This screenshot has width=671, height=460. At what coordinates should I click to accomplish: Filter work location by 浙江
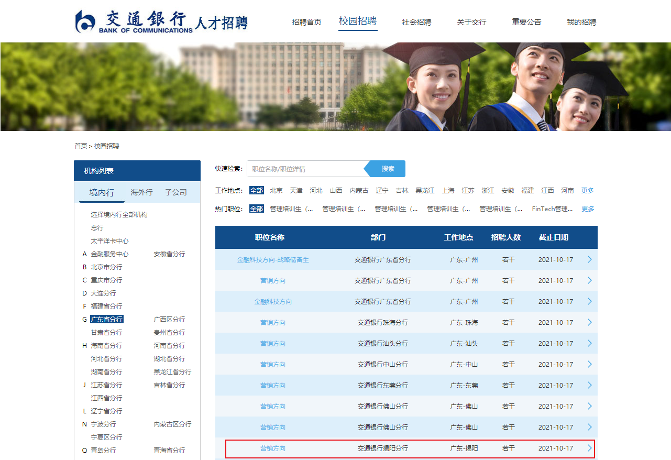point(488,191)
